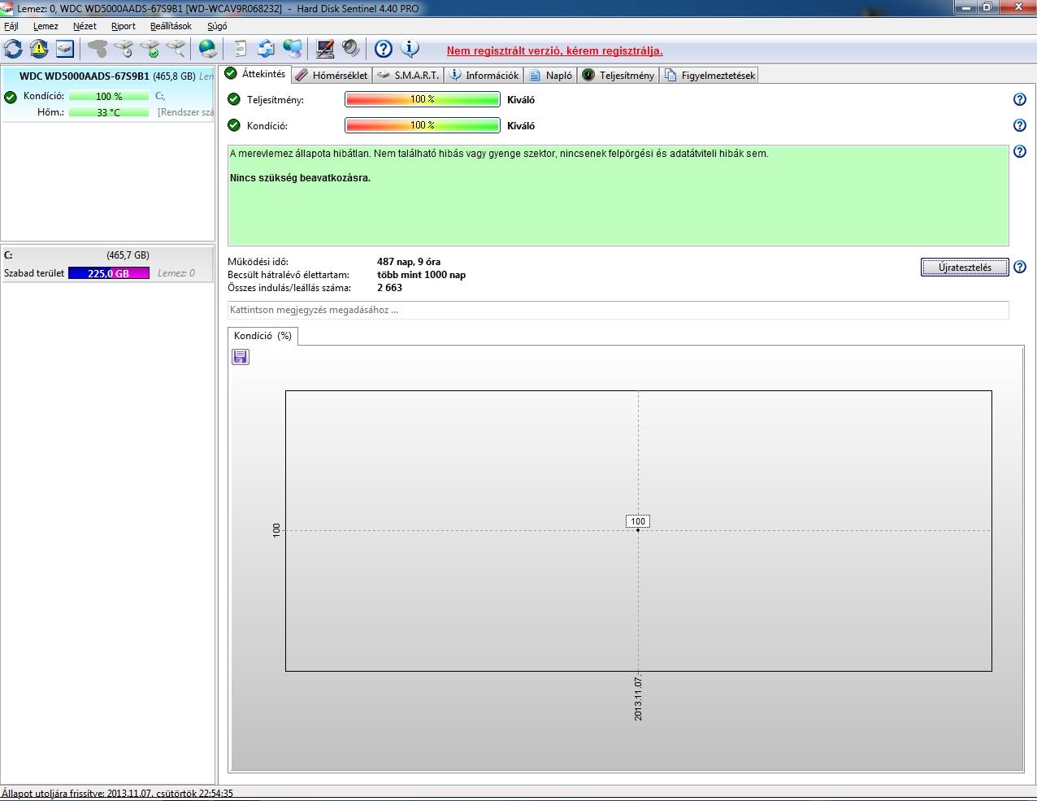
Task: Click the '487 nap, 9 óra' operating time value
Action: [x=409, y=262]
